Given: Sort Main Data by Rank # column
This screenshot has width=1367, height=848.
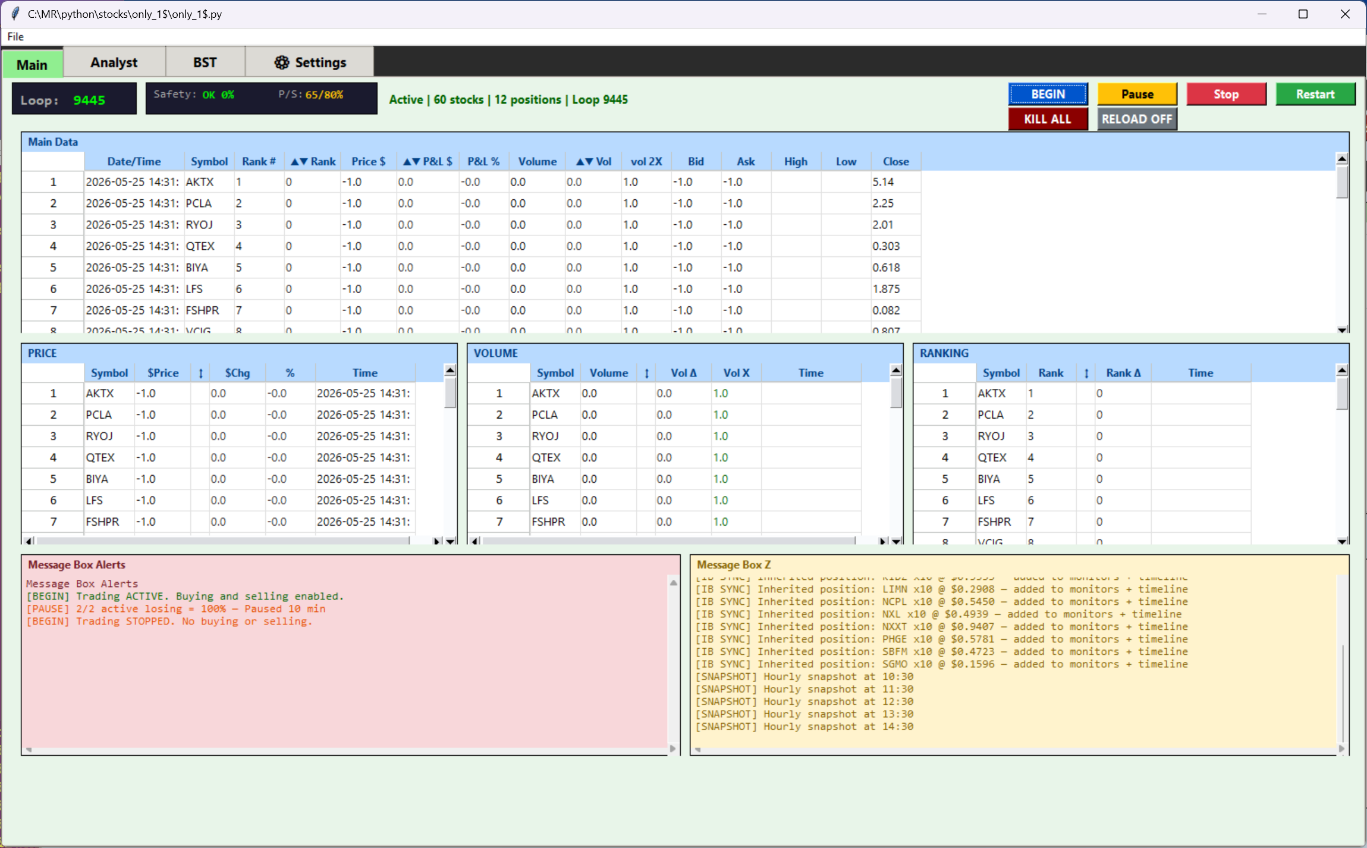Looking at the screenshot, I should (259, 161).
